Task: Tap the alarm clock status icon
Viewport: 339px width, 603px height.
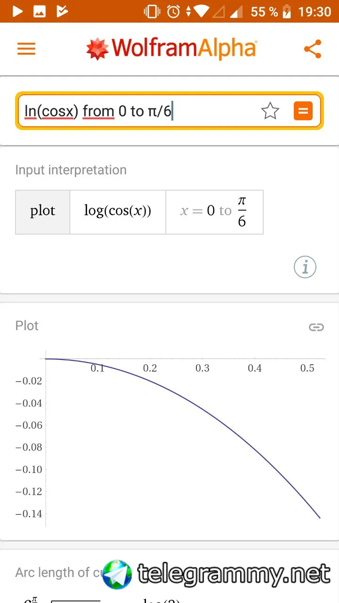Action: pyautogui.click(x=173, y=11)
